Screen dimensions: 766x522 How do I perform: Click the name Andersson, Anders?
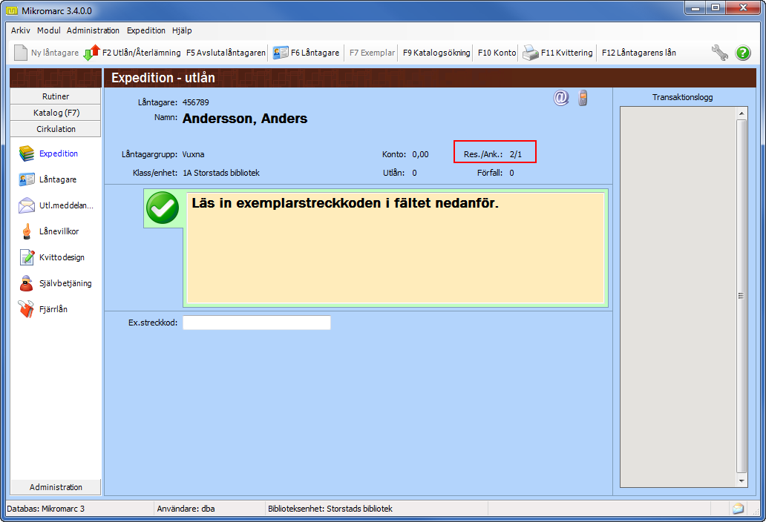coord(245,119)
